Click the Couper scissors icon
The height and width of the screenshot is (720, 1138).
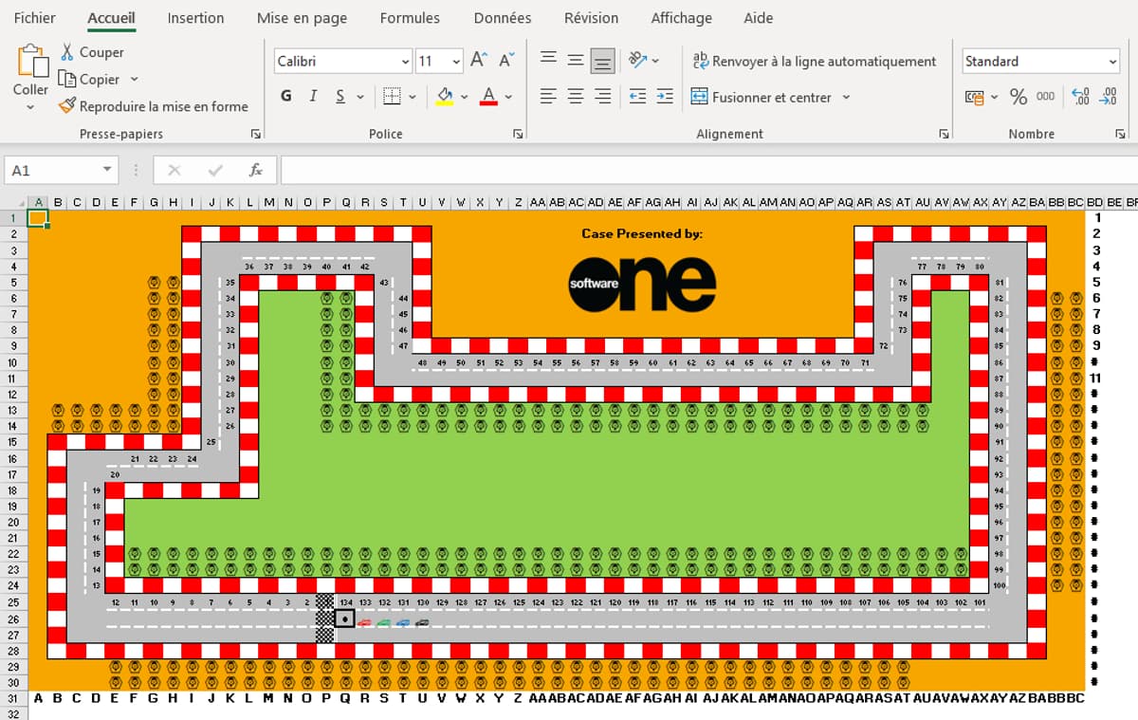67,52
